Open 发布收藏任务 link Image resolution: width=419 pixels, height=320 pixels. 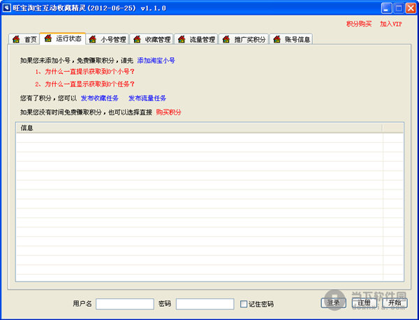[x=100, y=98]
